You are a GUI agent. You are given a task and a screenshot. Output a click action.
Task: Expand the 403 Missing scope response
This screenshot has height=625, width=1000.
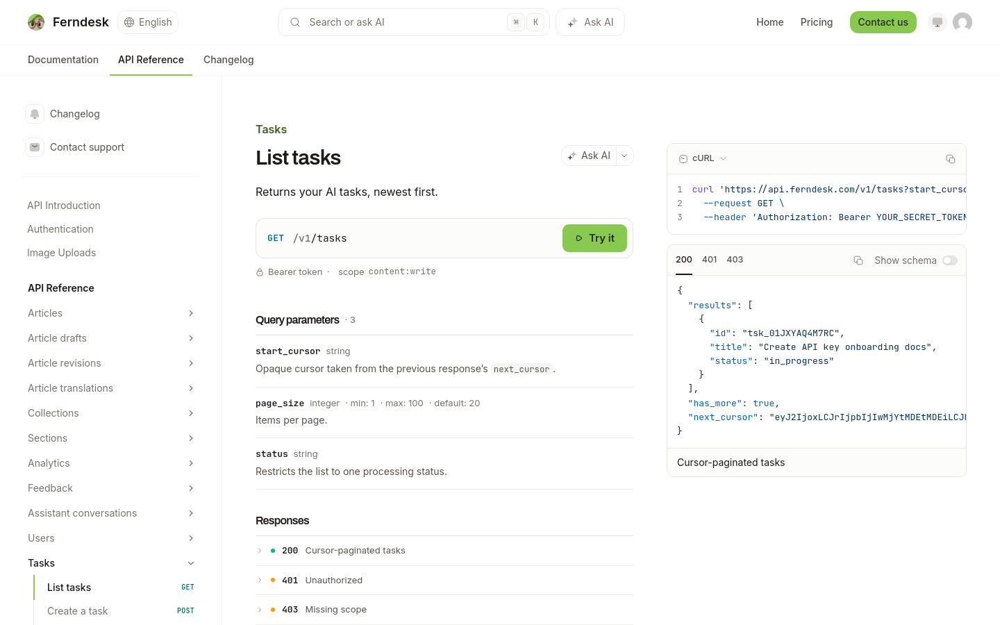click(x=444, y=610)
